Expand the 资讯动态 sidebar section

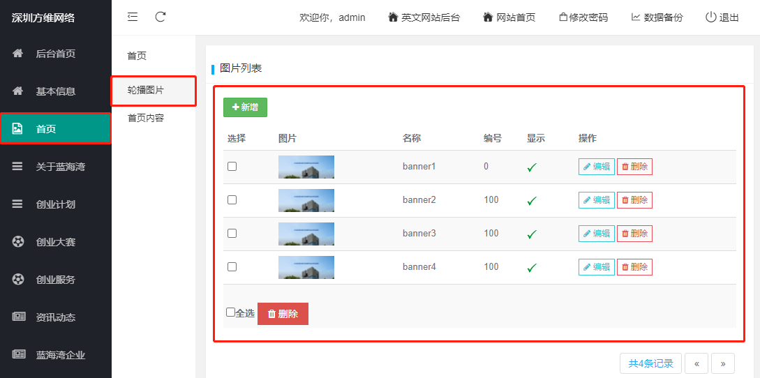tap(56, 317)
